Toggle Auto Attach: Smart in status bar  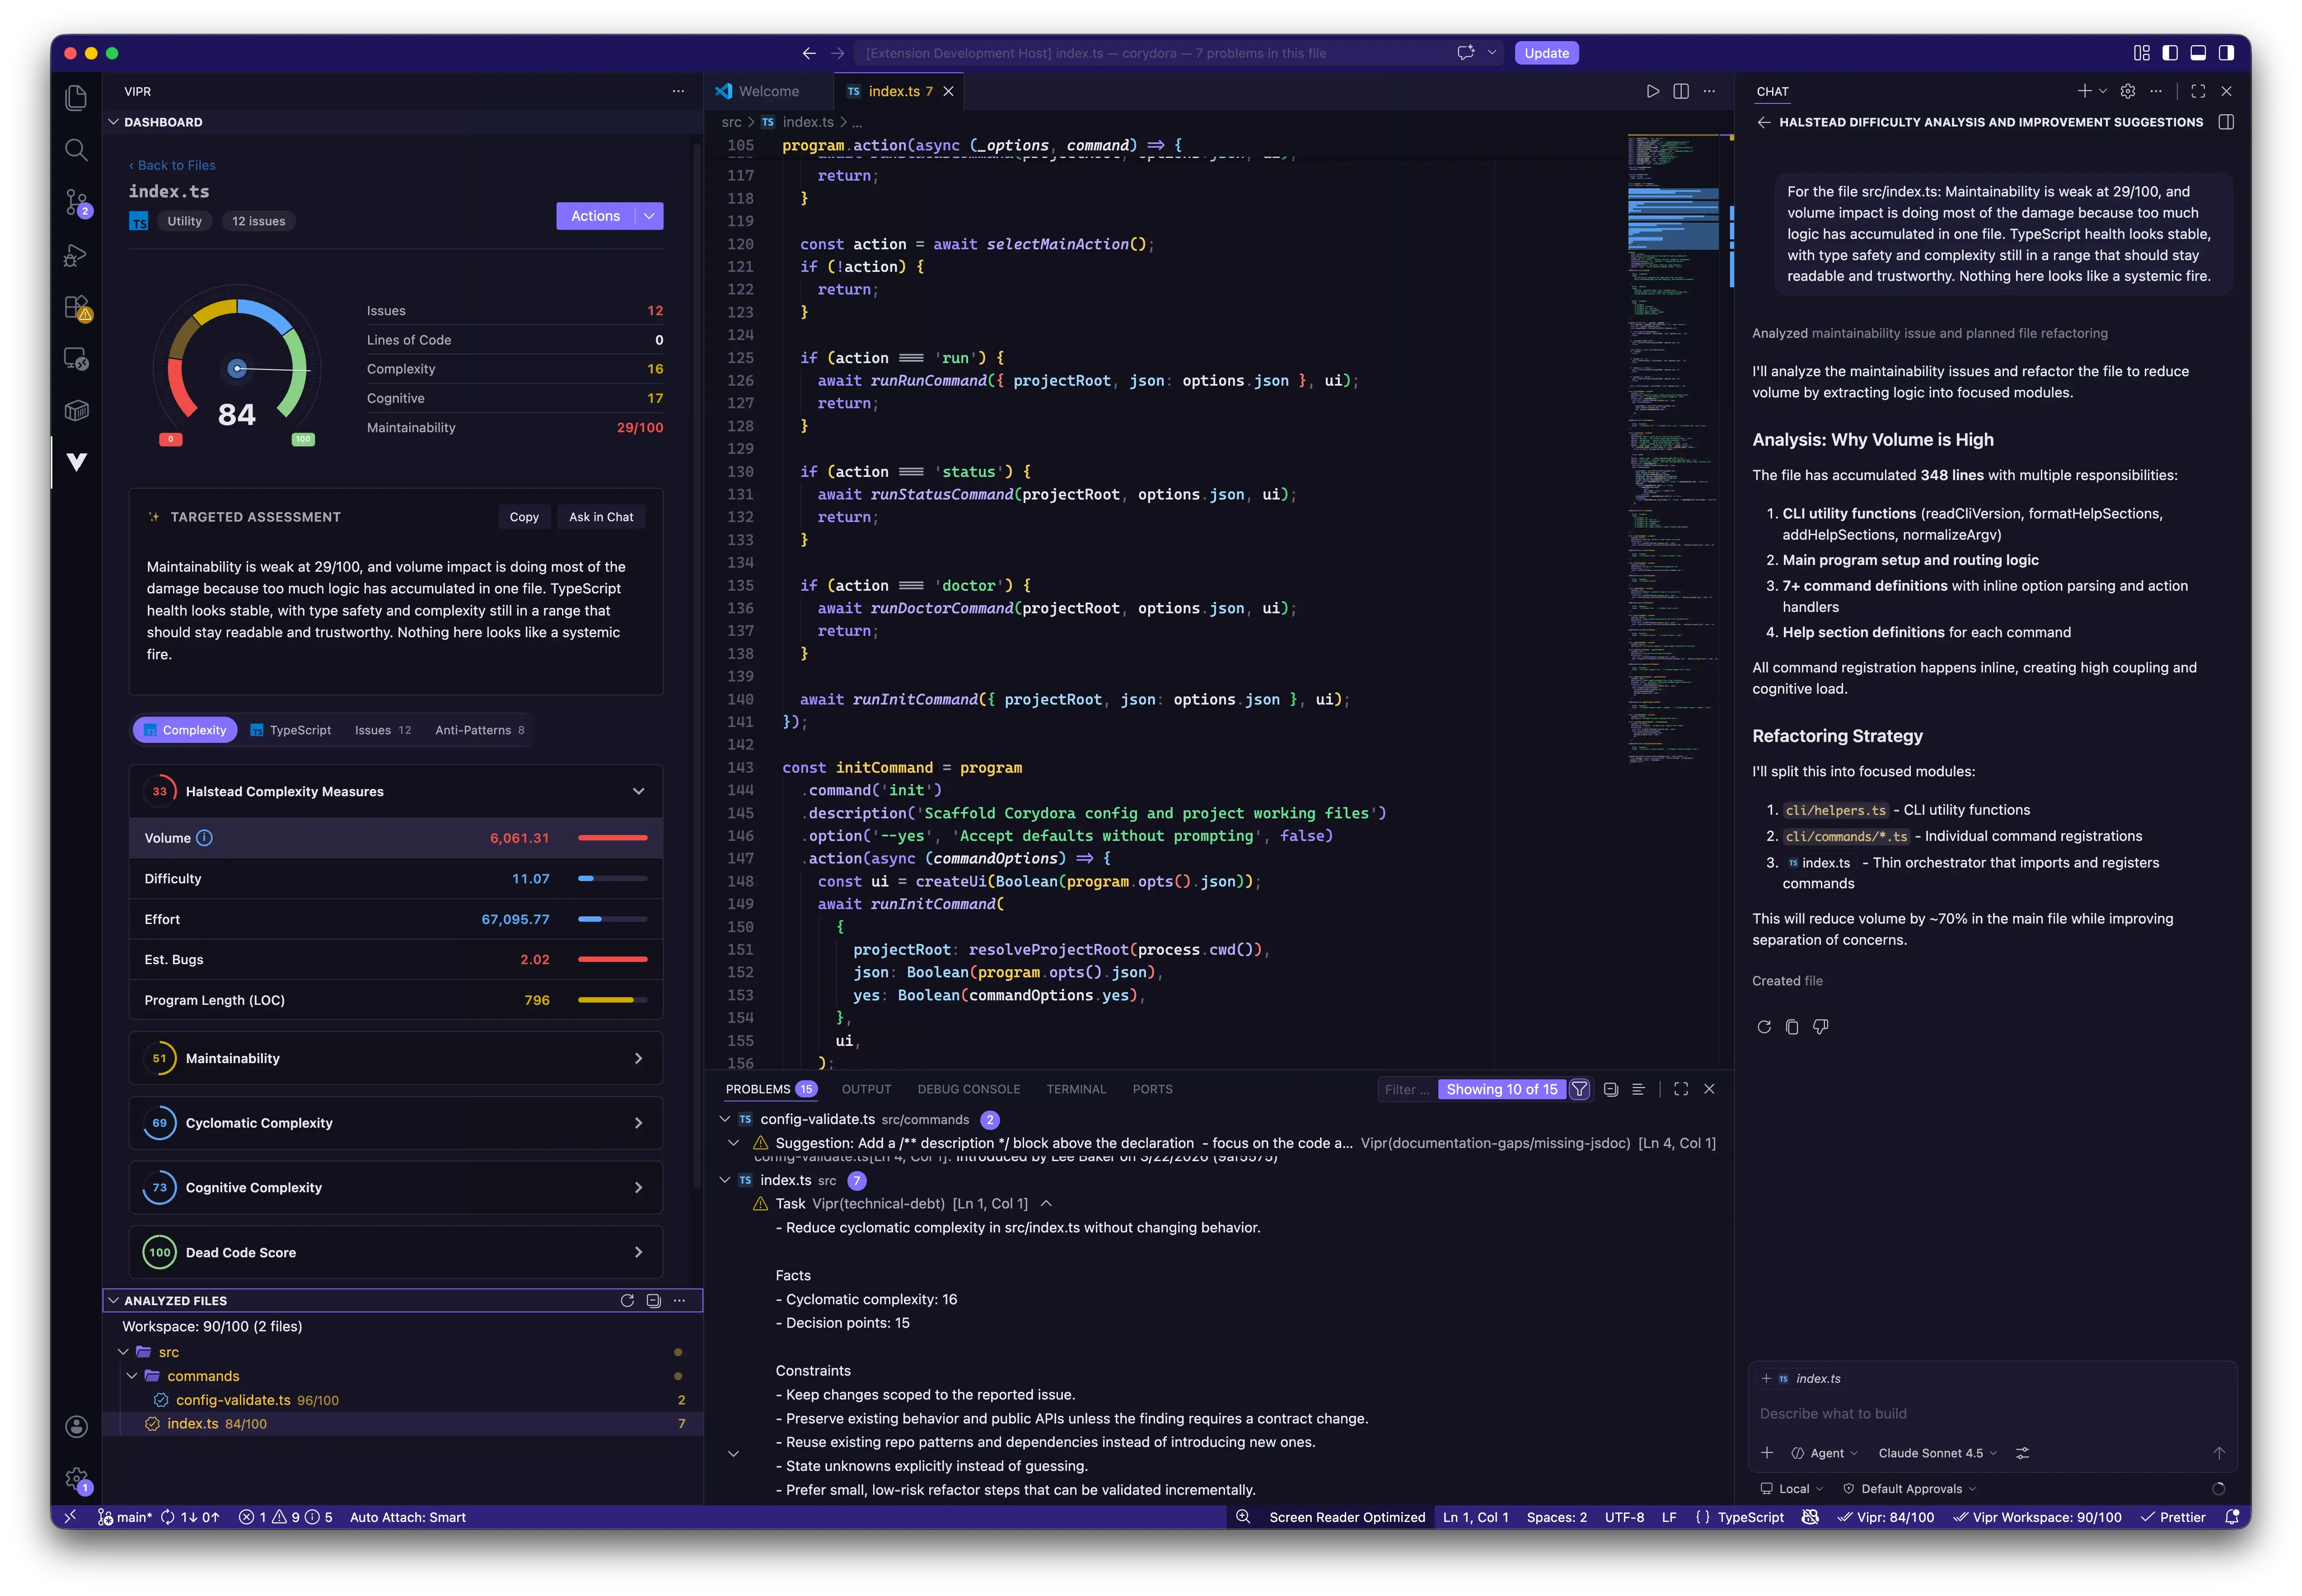click(408, 1517)
